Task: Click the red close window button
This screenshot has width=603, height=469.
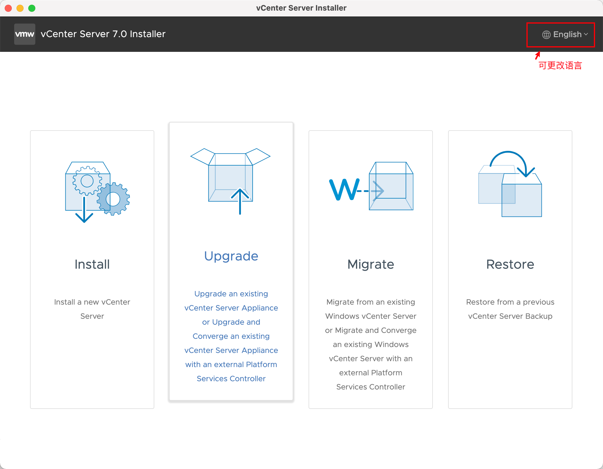Action: coord(8,8)
